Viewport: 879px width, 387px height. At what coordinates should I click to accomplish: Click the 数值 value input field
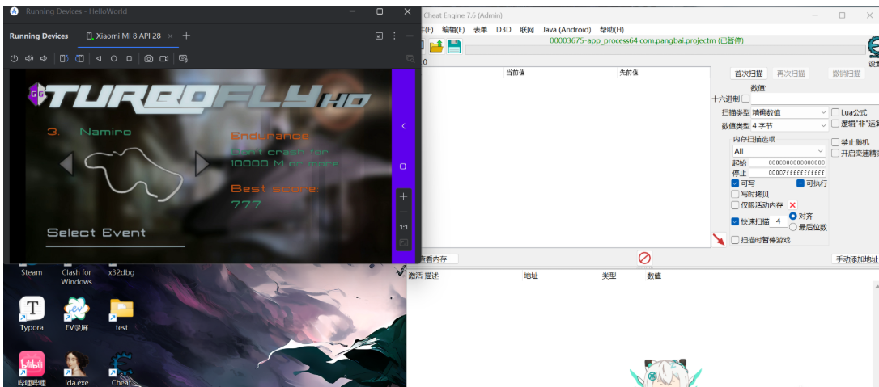tap(815, 99)
